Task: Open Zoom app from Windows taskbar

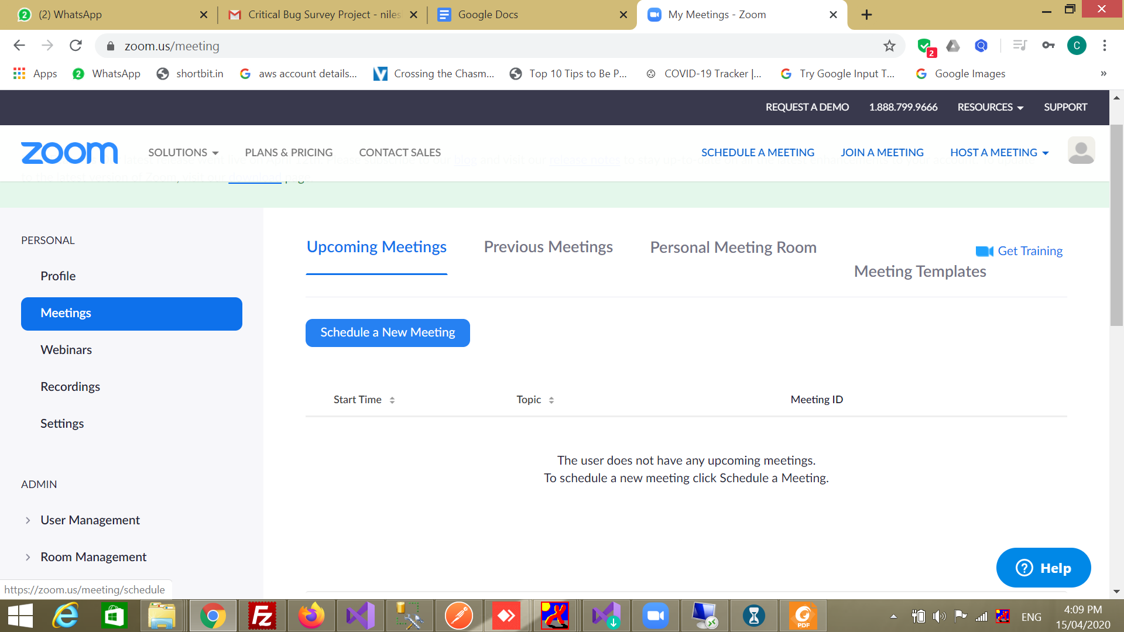Action: [655, 616]
